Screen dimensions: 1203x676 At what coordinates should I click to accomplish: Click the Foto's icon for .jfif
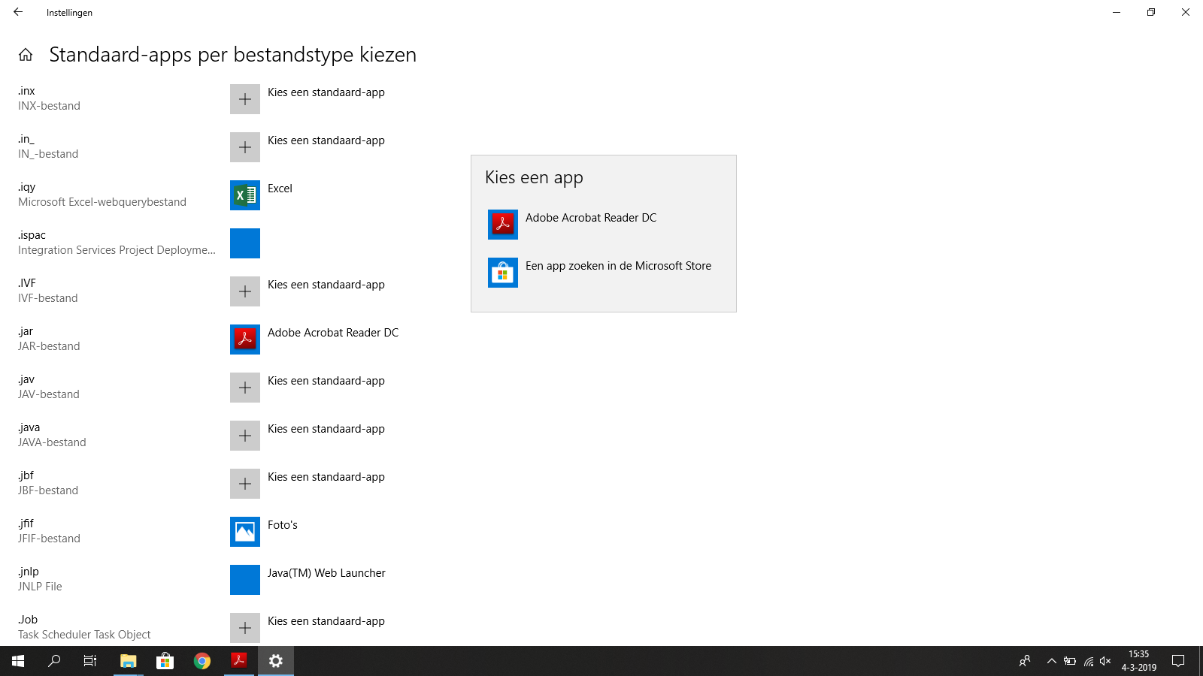click(x=245, y=532)
